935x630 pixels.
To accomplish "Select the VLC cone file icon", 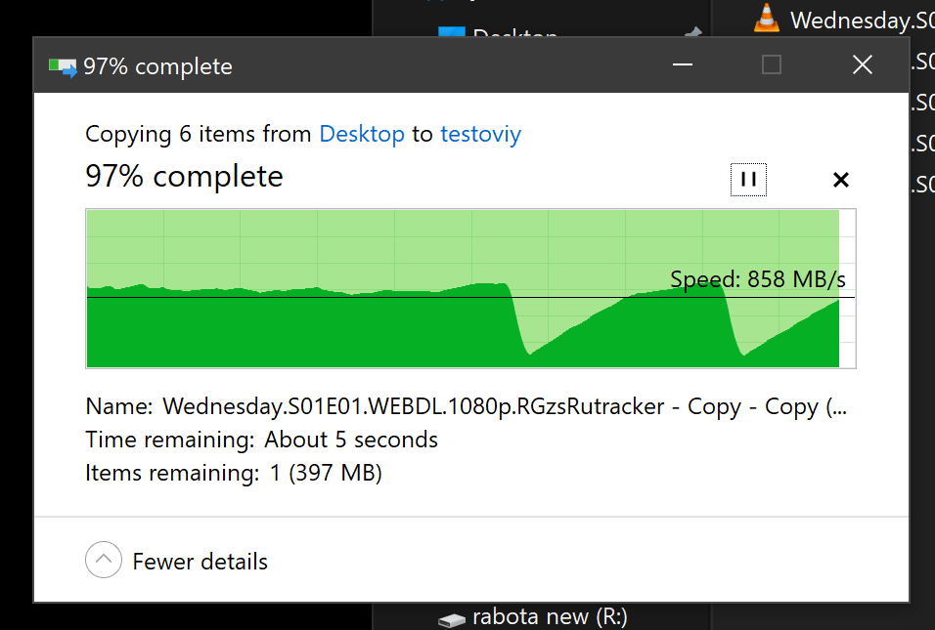I will (766, 18).
